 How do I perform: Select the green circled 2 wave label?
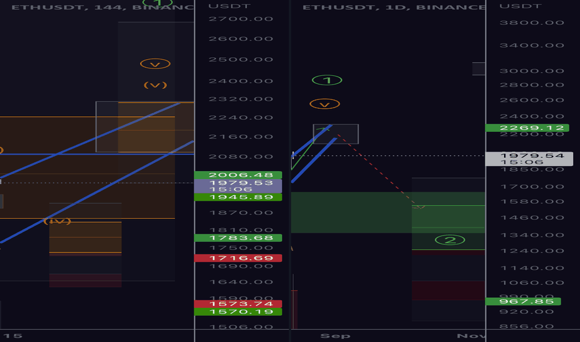450,240
